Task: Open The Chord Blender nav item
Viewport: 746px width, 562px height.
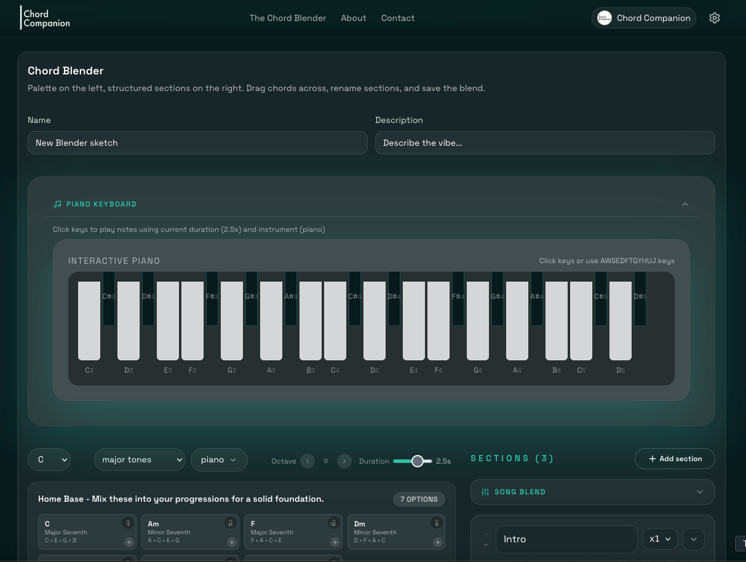Action: (x=288, y=18)
